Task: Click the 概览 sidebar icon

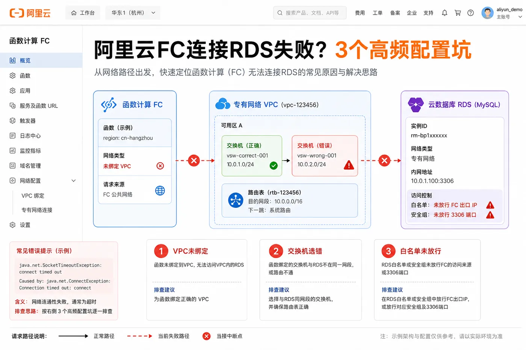Action: pyautogui.click(x=12, y=60)
